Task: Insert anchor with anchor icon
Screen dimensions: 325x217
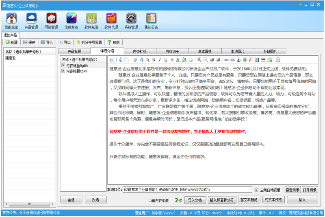Action: (x=238, y=60)
